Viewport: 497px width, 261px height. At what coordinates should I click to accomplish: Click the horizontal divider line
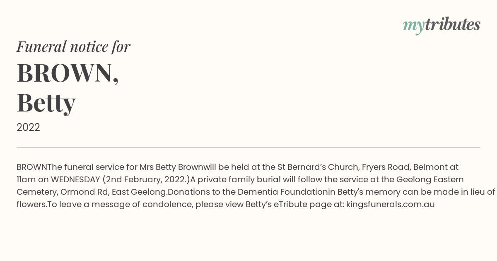[248, 147]
